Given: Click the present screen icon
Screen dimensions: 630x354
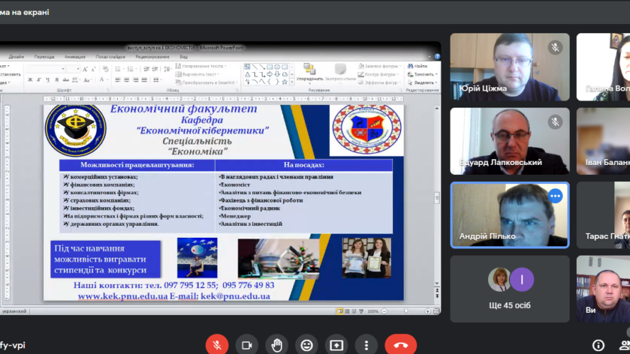Looking at the screenshot, I should pos(336,346).
